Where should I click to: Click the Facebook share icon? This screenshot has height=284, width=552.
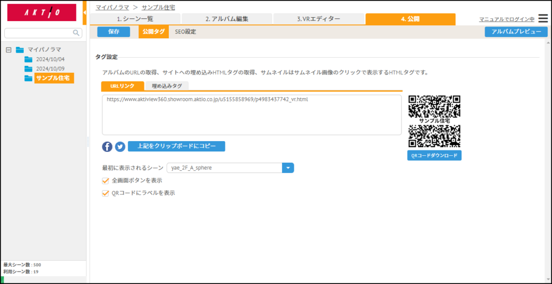(107, 147)
